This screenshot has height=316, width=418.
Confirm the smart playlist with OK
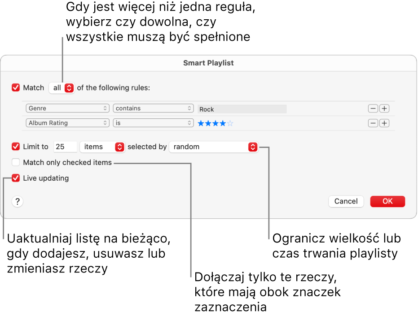click(387, 201)
